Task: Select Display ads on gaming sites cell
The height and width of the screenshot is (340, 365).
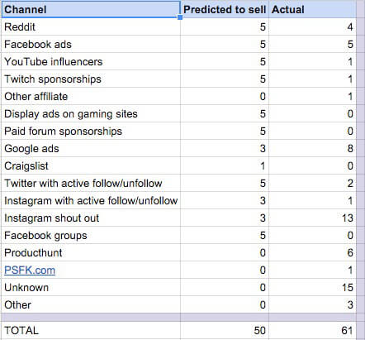Action: coord(91,114)
